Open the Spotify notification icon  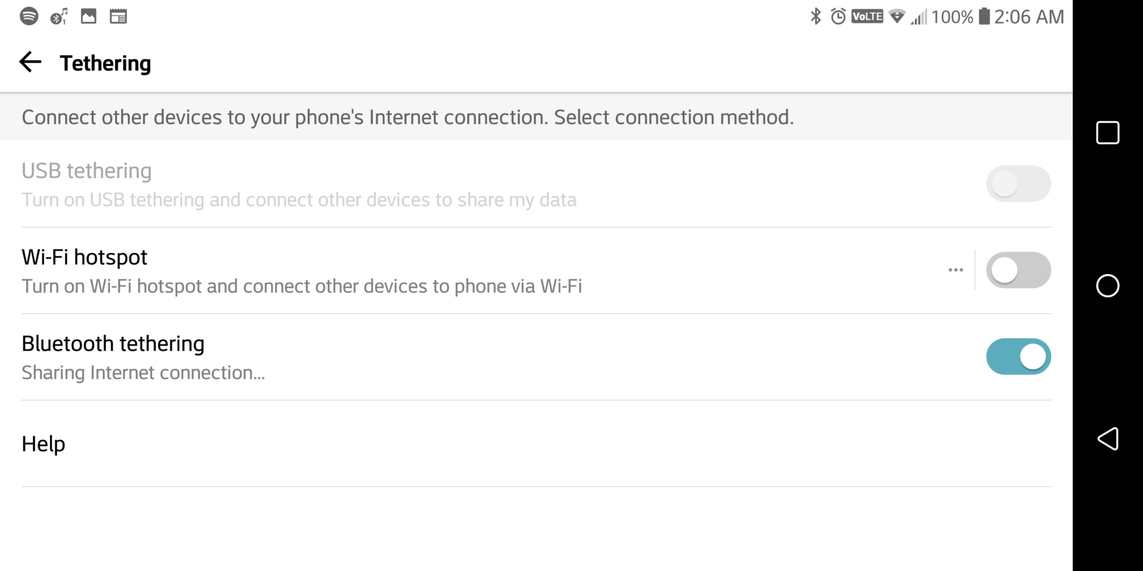pyautogui.click(x=29, y=16)
